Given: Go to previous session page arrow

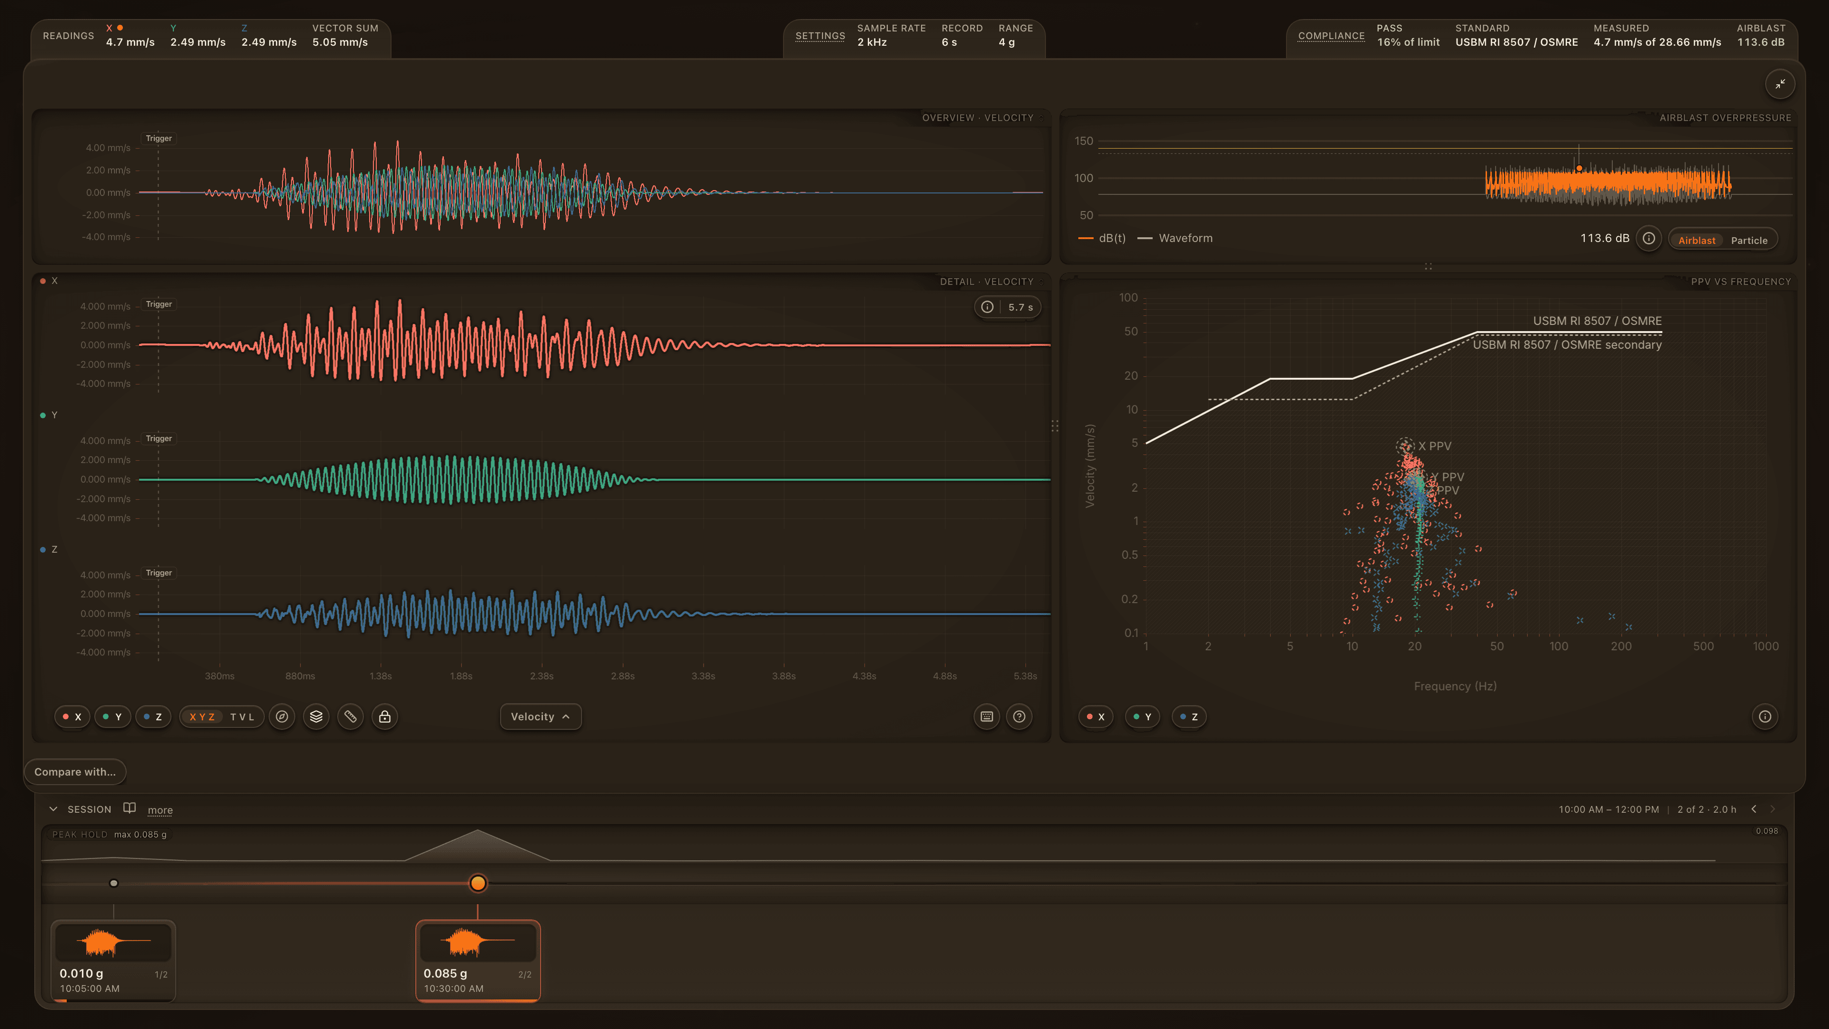Looking at the screenshot, I should [x=1754, y=809].
